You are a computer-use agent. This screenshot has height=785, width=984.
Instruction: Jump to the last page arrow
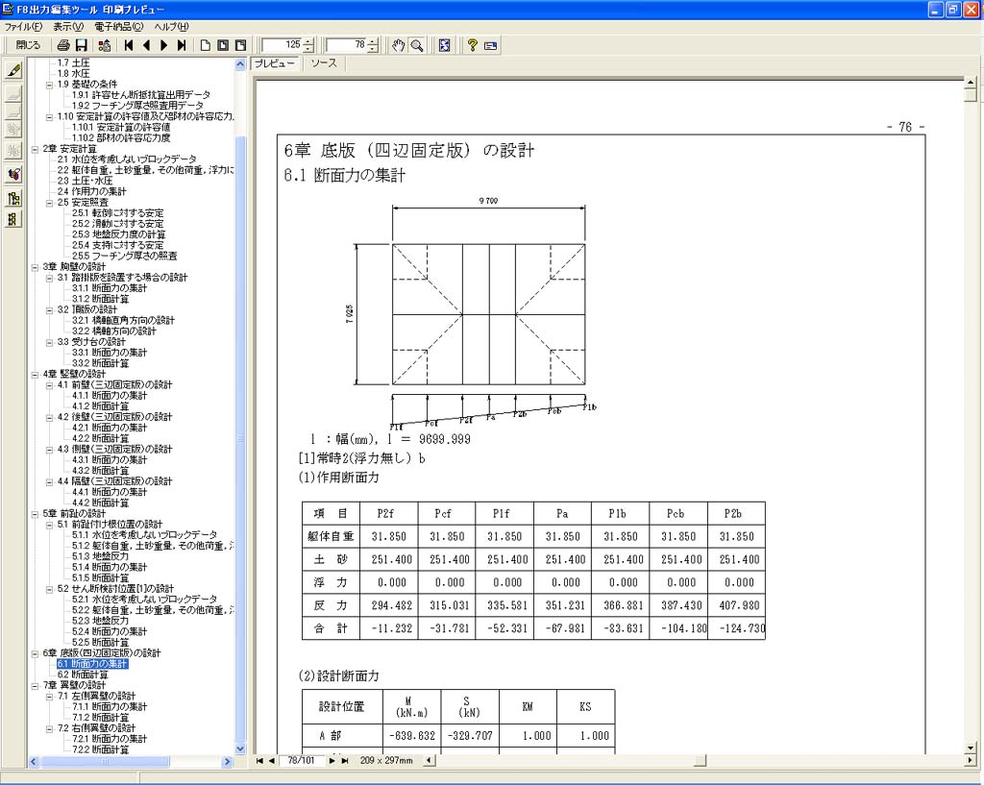pos(182,45)
